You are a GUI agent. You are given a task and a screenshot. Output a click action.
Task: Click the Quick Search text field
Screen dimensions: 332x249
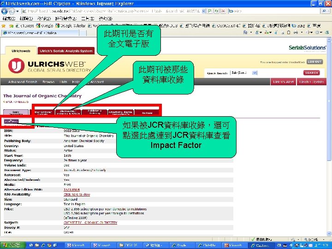280,73
